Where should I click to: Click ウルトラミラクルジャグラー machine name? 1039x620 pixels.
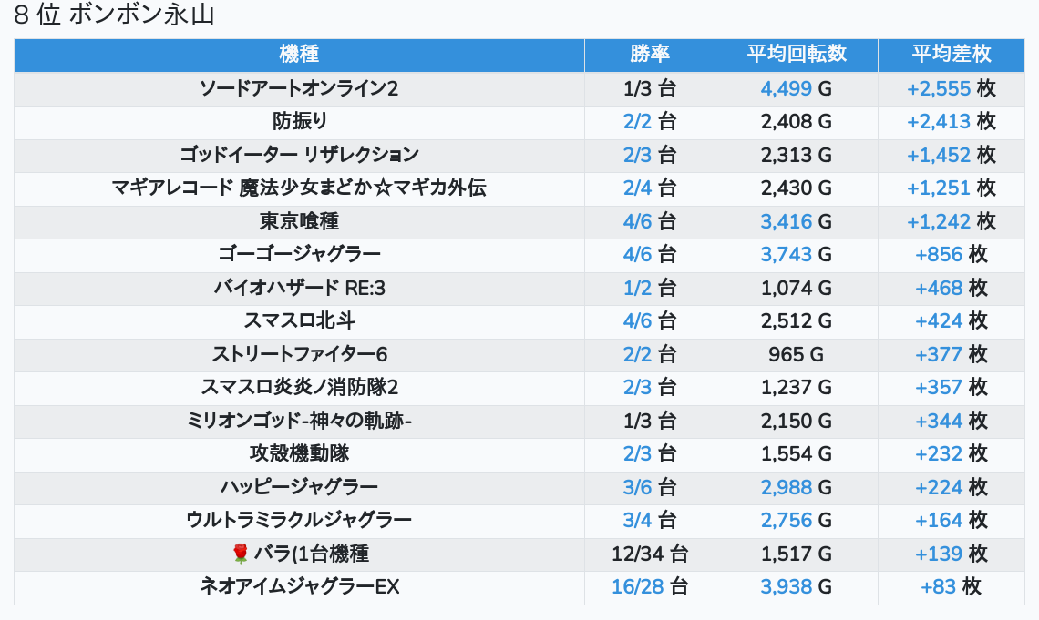tap(300, 520)
